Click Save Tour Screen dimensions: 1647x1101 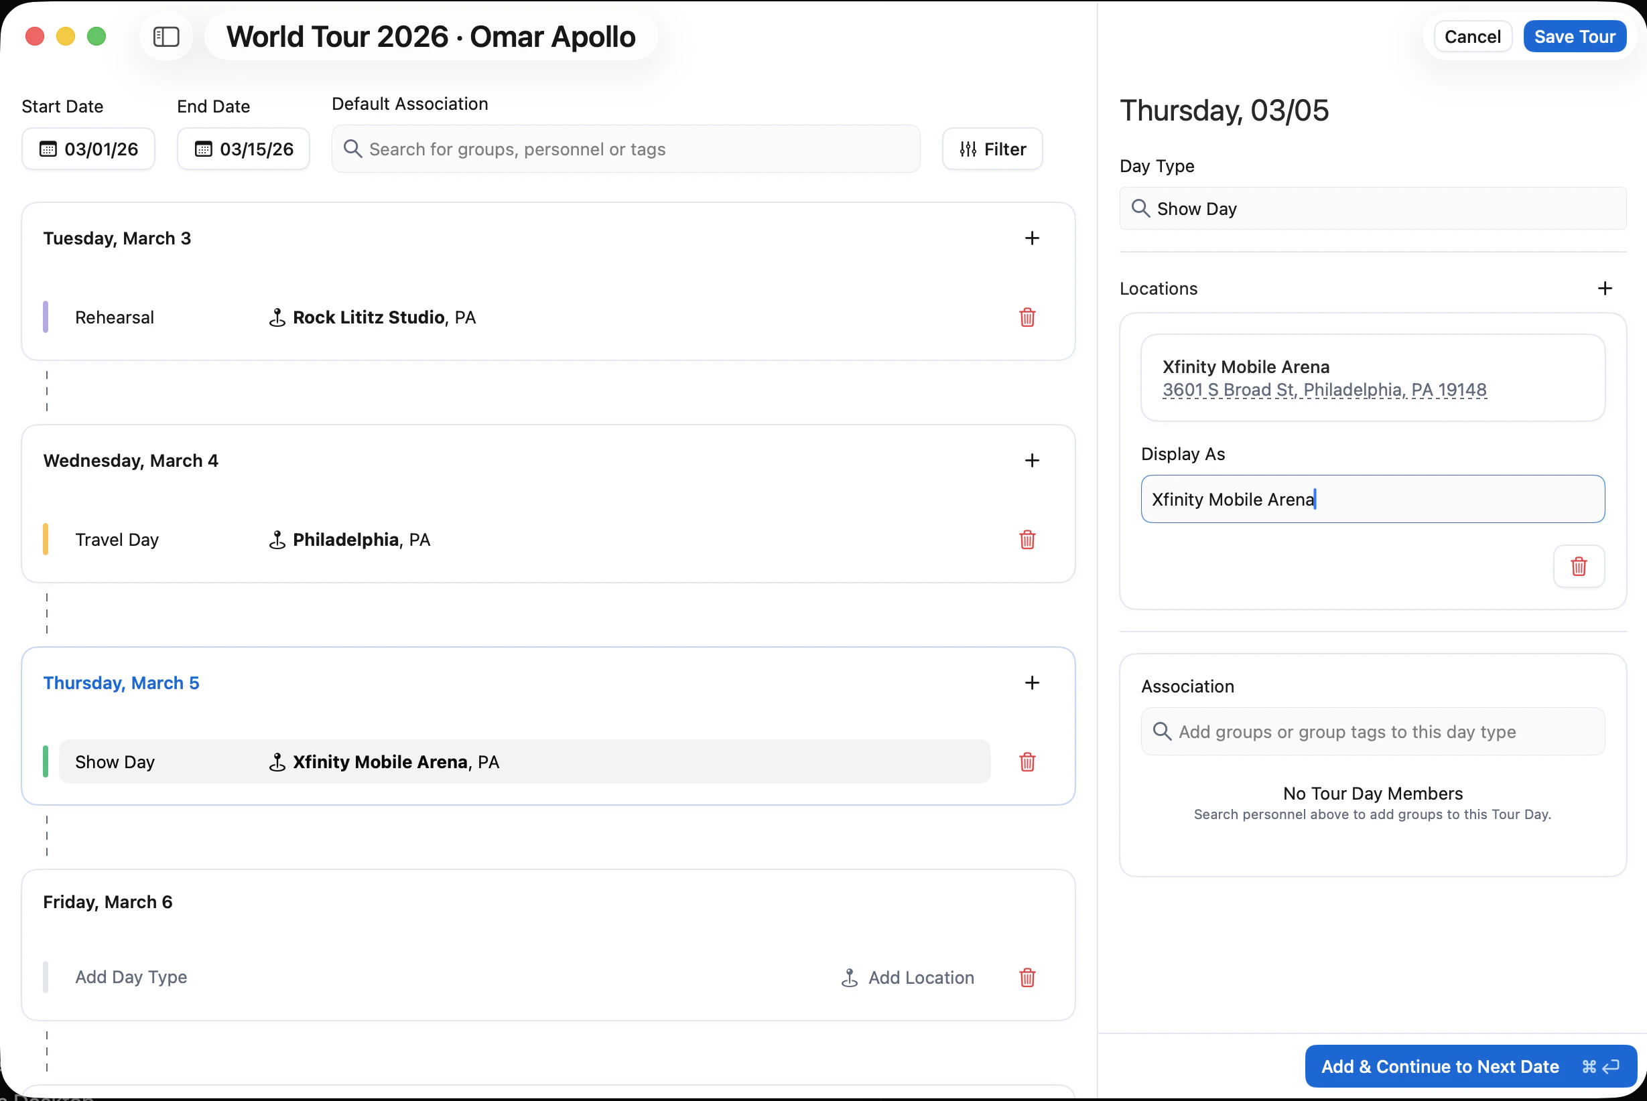[1574, 37]
